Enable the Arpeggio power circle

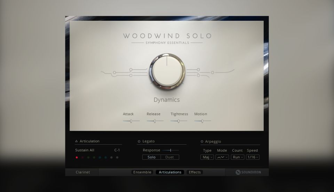click(202, 141)
